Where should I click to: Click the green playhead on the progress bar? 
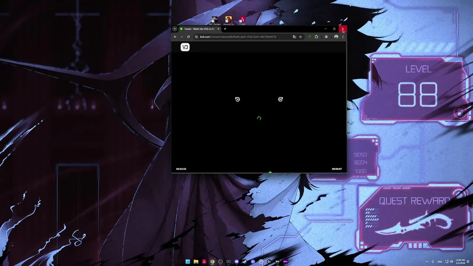click(x=270, y=172)
